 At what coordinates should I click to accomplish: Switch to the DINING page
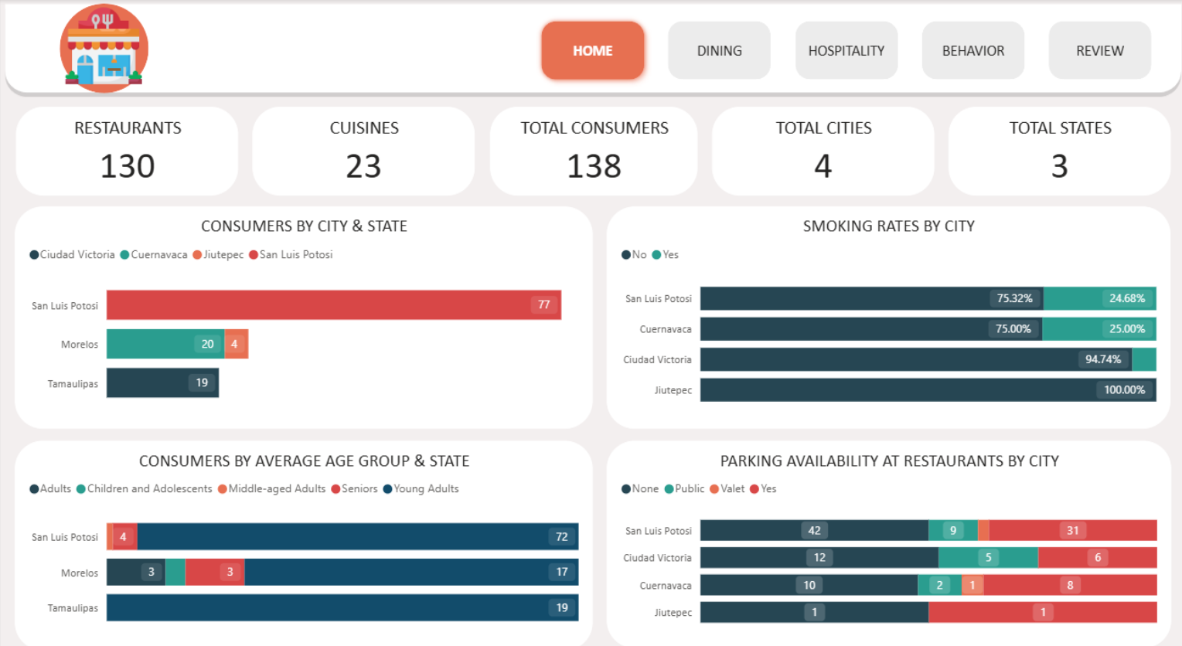click(719, 51)
